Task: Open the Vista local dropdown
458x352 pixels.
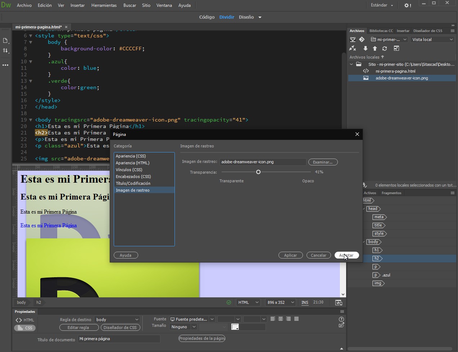Action: [432, 40]
